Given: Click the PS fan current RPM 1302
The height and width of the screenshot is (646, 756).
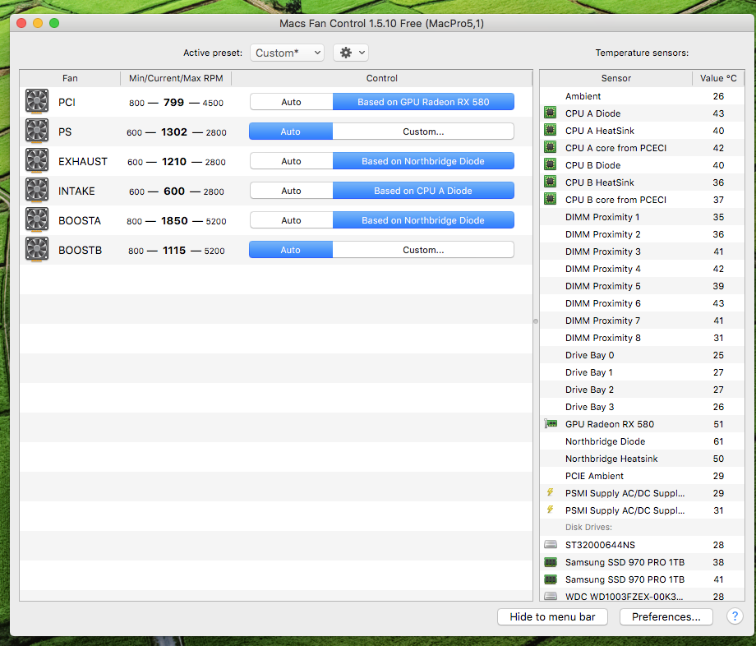Looking at the screenshot, I should point(174,132).
